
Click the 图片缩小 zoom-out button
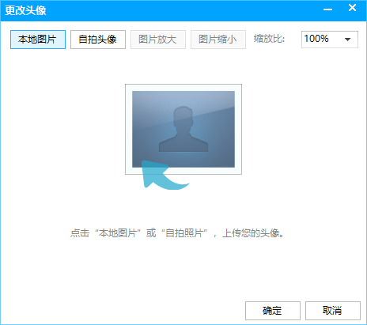point(218,40)
